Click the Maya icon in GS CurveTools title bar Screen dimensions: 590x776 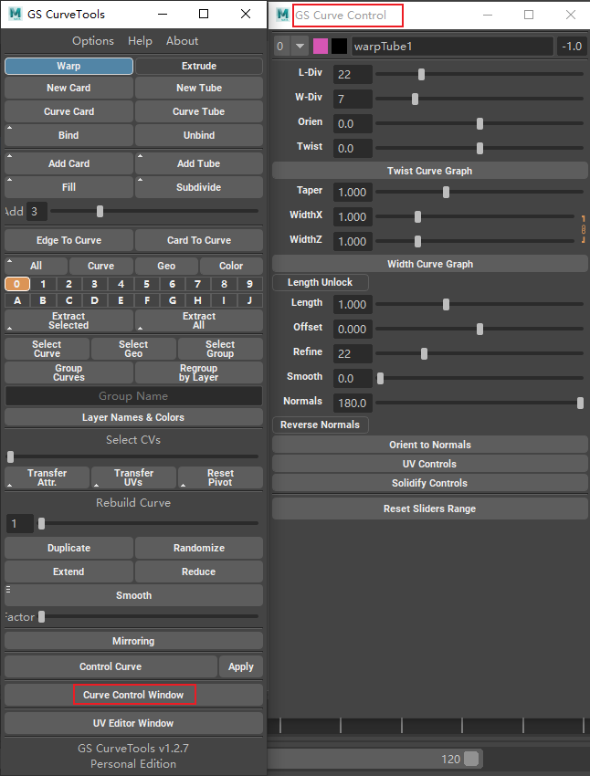pos(16,14)
